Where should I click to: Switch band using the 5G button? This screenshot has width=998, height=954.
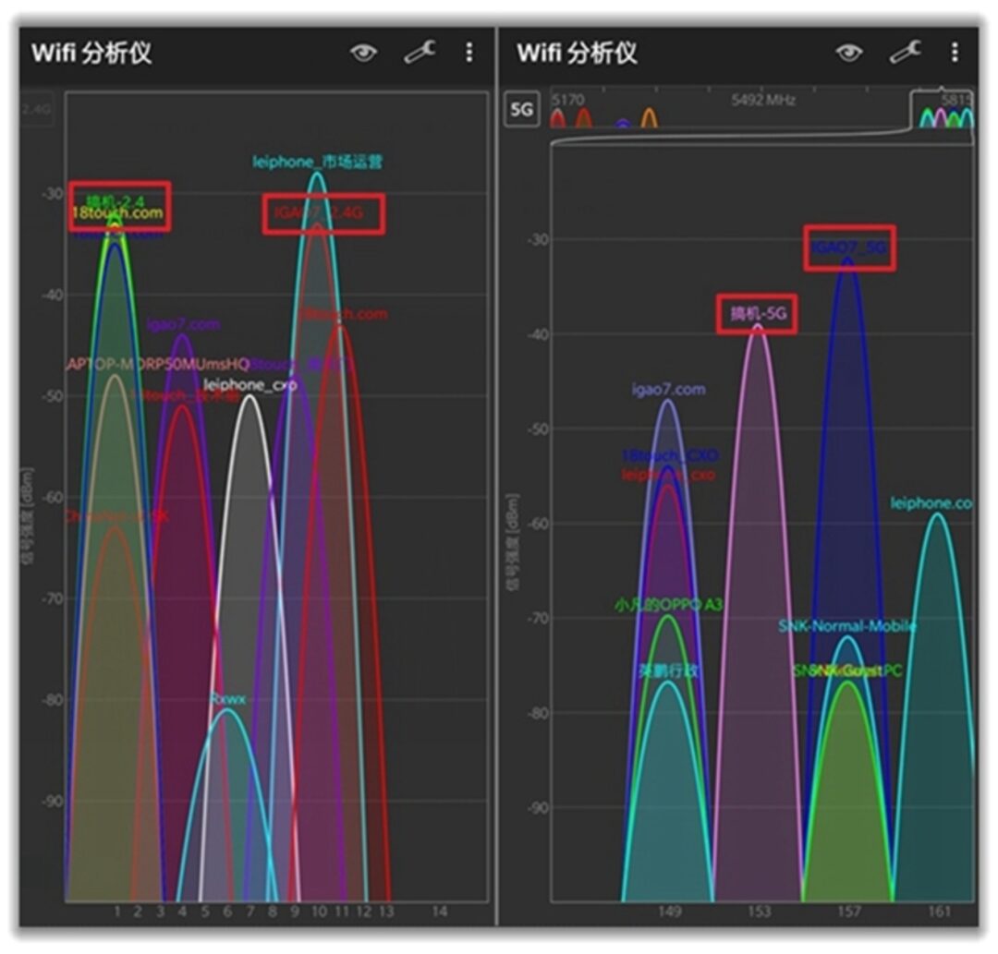pyautogui.click(x=521, y=109)
